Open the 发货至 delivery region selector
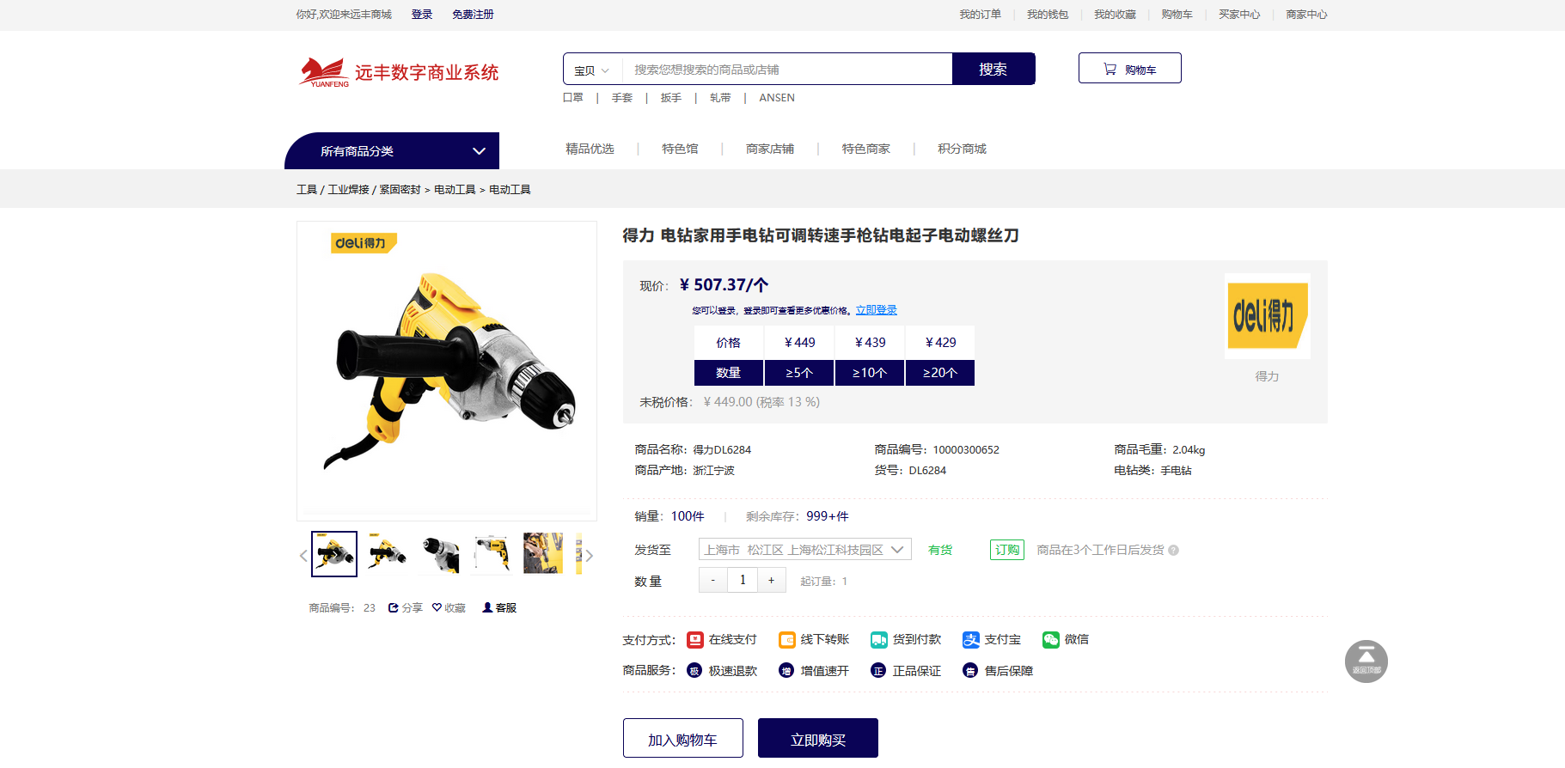1565x768 pixels. (804, 550)
